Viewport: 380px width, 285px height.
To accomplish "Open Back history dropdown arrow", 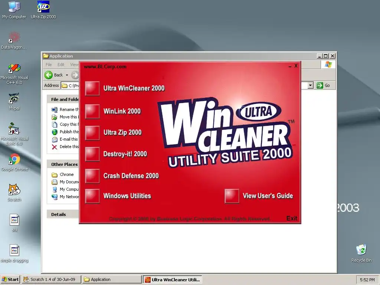I will point(67,75).
